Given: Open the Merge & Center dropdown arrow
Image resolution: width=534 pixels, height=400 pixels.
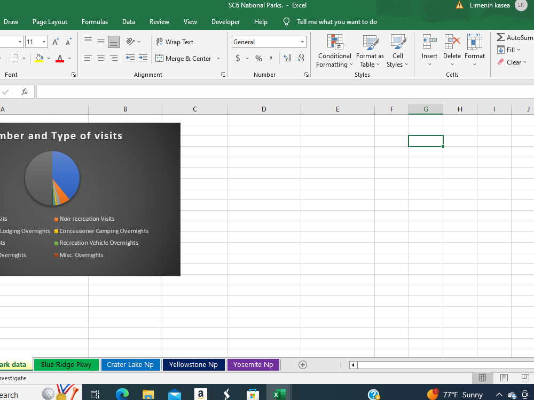Looking at the screenshot, I should point(218,59).
